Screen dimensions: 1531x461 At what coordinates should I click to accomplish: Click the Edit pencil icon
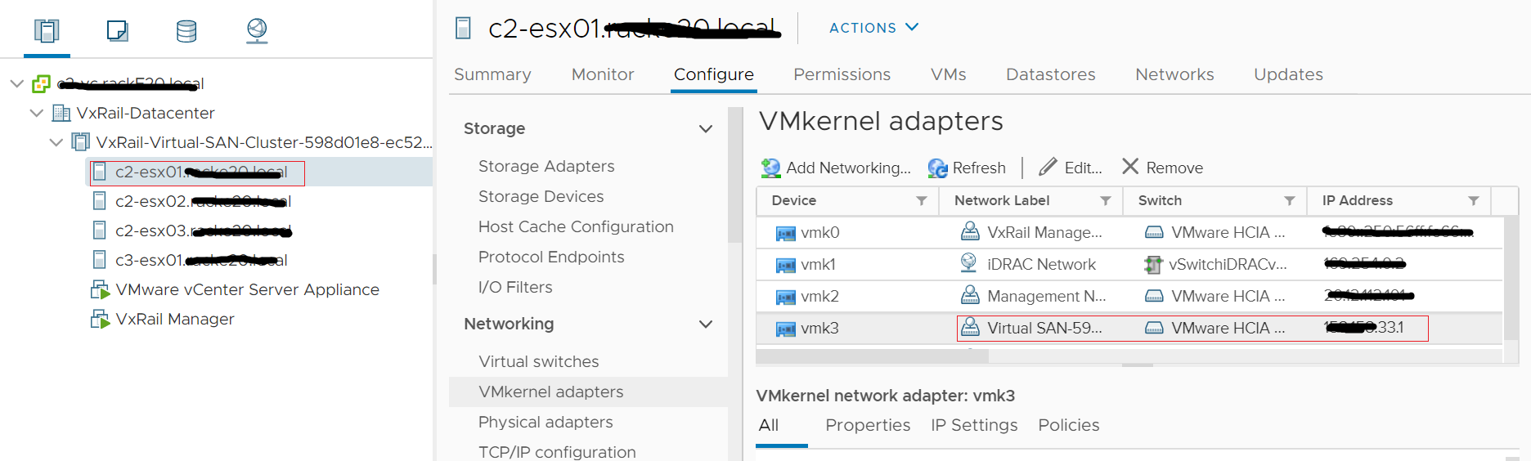(x=1048, y=167)
